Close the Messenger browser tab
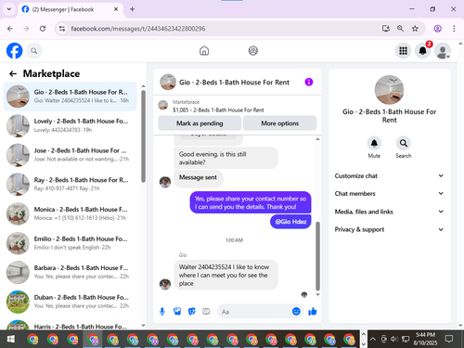464x348 pixels. point(116,9)
